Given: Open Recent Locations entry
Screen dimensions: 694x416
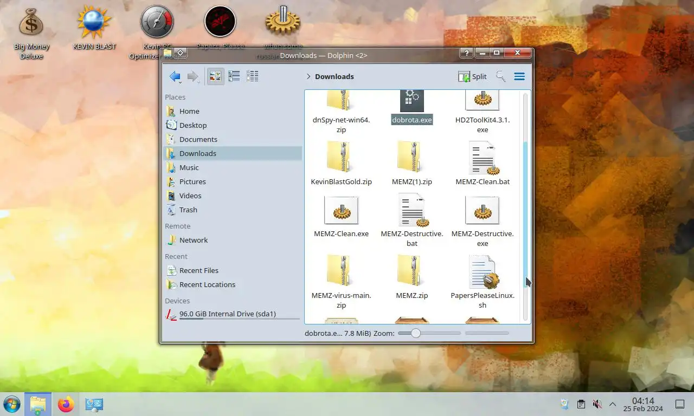Looking at the screenshot, I should point(233,284).
